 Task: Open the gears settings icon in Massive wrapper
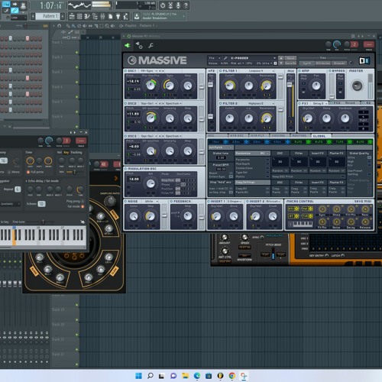139,45
